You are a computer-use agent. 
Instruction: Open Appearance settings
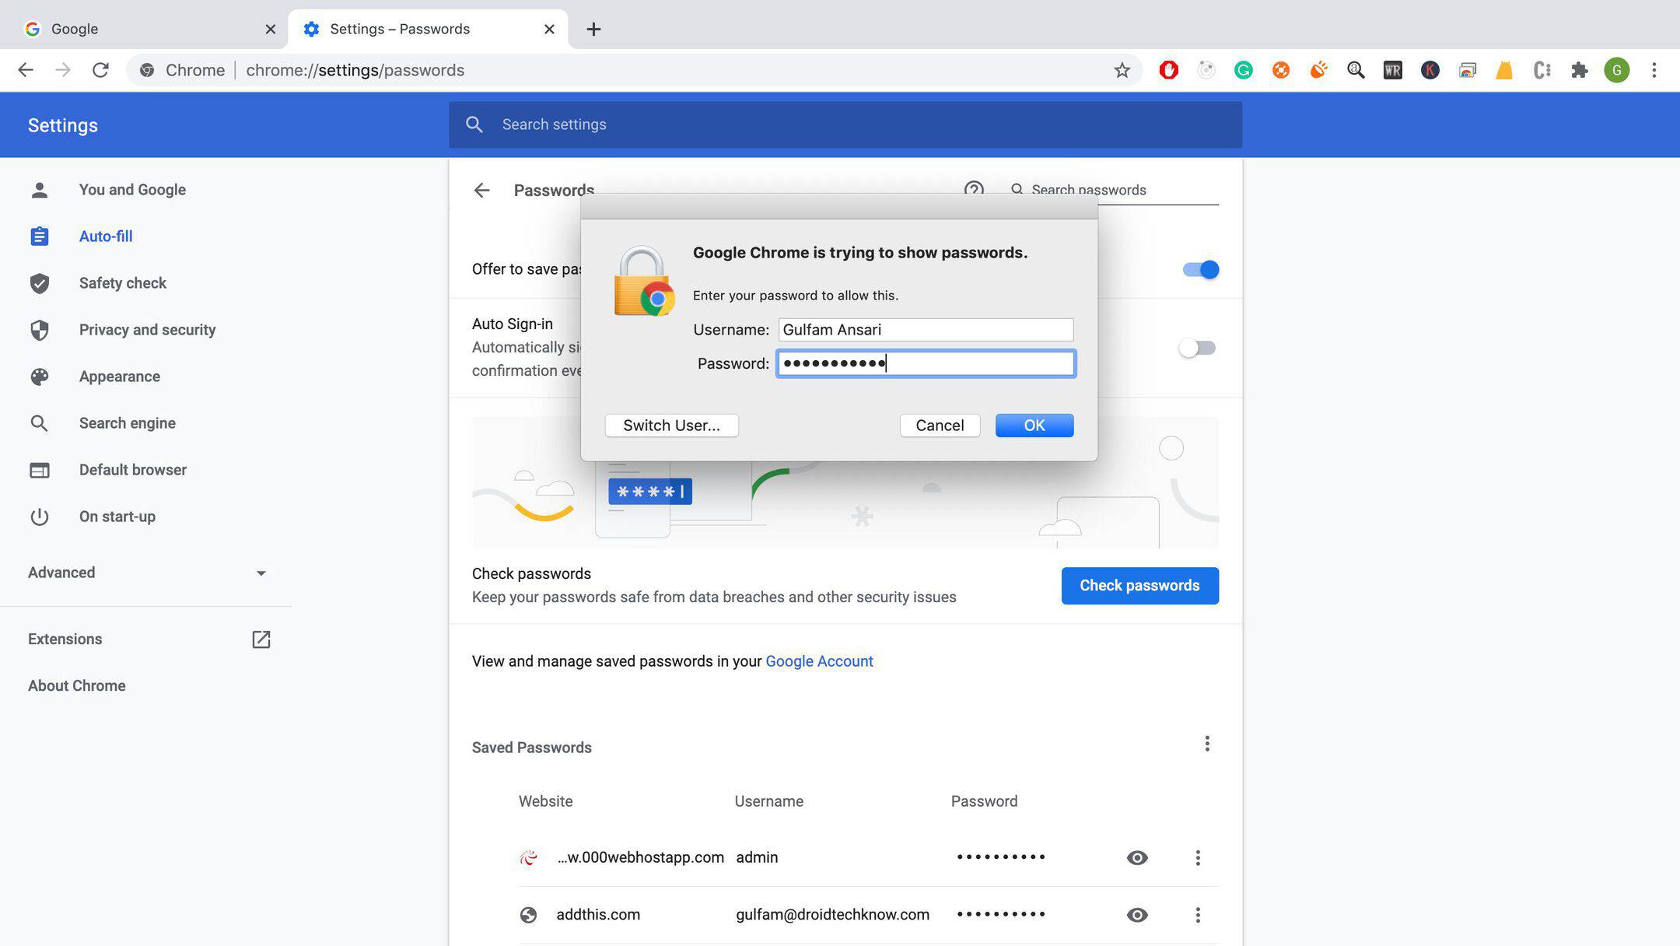click(x=120, y=377)
